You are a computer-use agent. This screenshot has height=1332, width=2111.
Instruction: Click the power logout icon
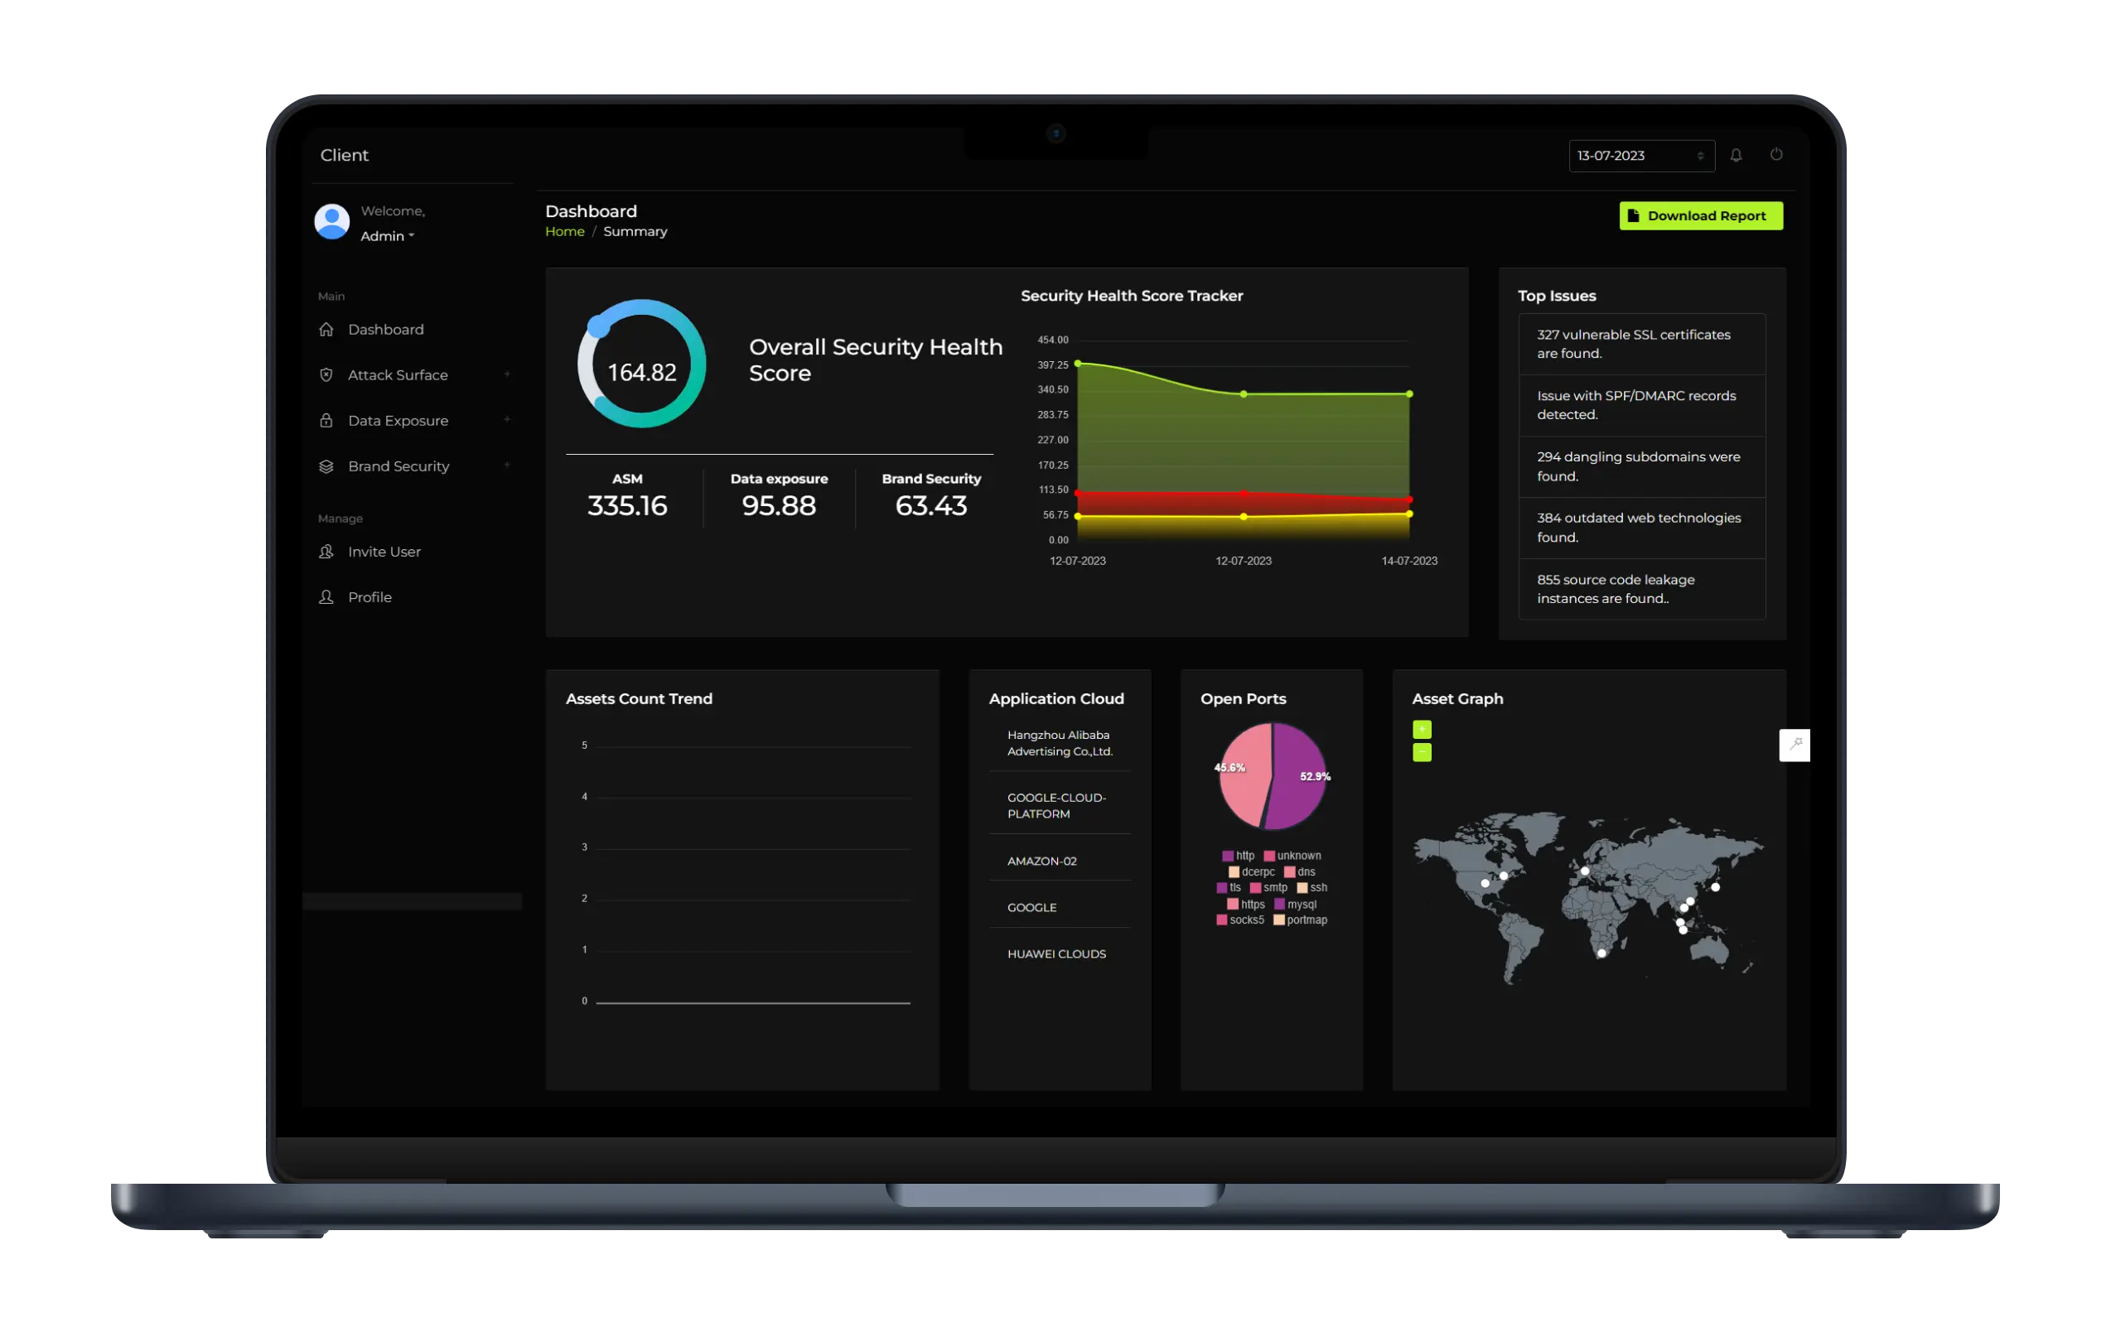tap(1776, 154)
